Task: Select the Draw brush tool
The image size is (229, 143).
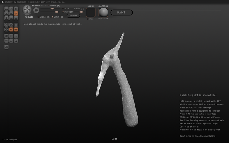Action: click(6, 14)
